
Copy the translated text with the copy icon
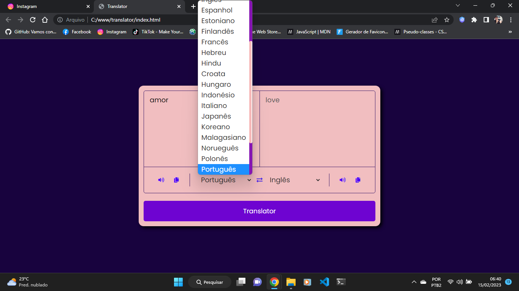[x=358, y=180]
